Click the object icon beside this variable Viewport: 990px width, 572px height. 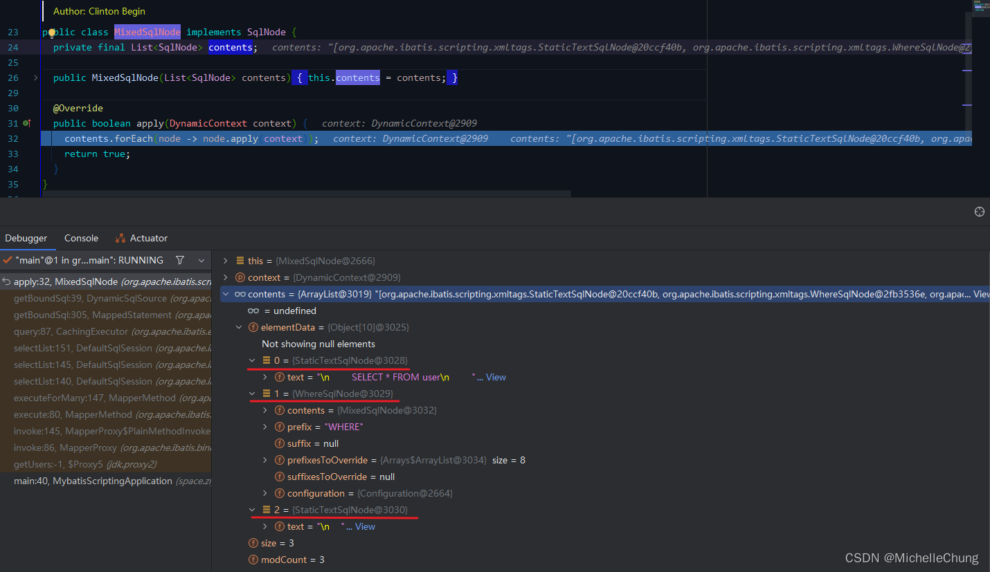[240, 261]
